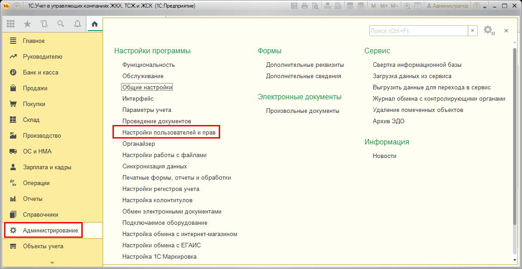Screen dimensions: 522x269
Task: Select the Администрирование section
Action: coord(52,231)
